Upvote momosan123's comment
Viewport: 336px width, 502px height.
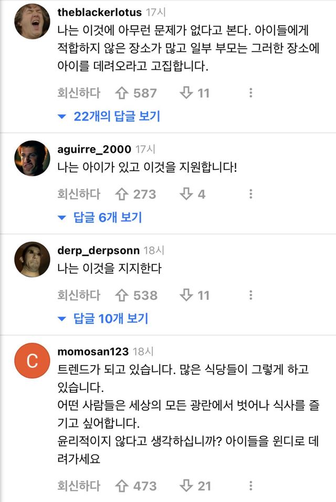(122, 486)
